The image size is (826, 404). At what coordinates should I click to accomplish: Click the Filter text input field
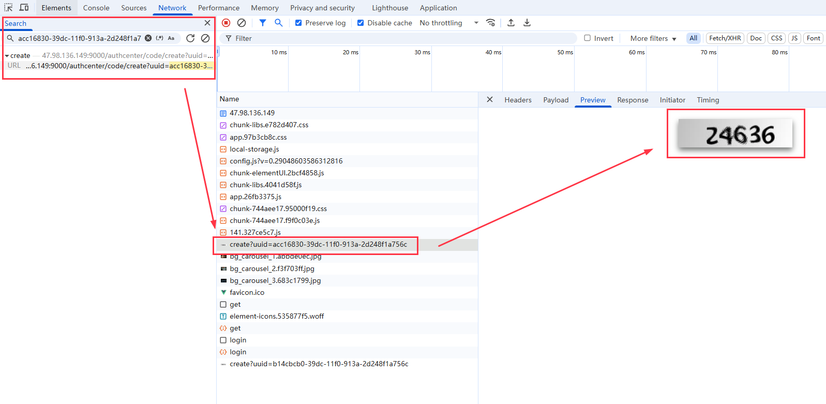click(x=403, y=38)
